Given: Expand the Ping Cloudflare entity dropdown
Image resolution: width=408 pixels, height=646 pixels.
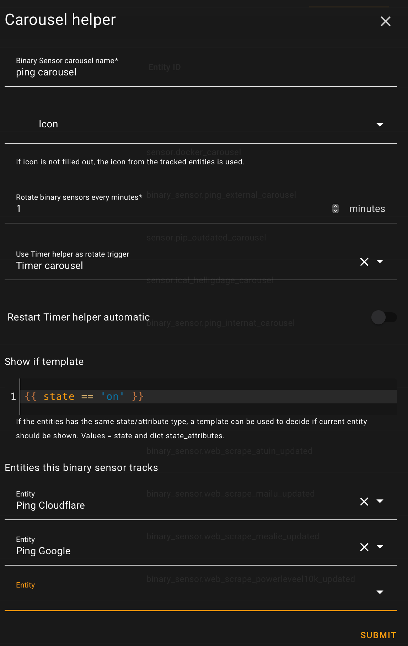Looking at the screenshot, I should pyautogui.click(x=380, y=501).
